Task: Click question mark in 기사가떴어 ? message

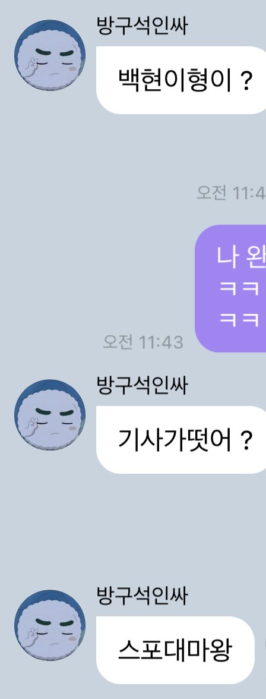Action: 246,441
